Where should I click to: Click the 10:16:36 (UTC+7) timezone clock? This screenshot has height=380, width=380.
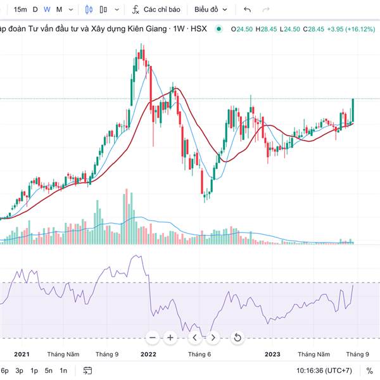coord(324,370)
